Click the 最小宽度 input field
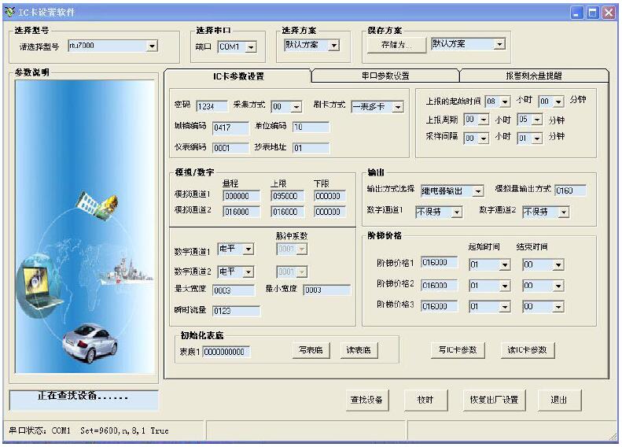The height and width of the screenshot is (447, 622). coord(327,290)
